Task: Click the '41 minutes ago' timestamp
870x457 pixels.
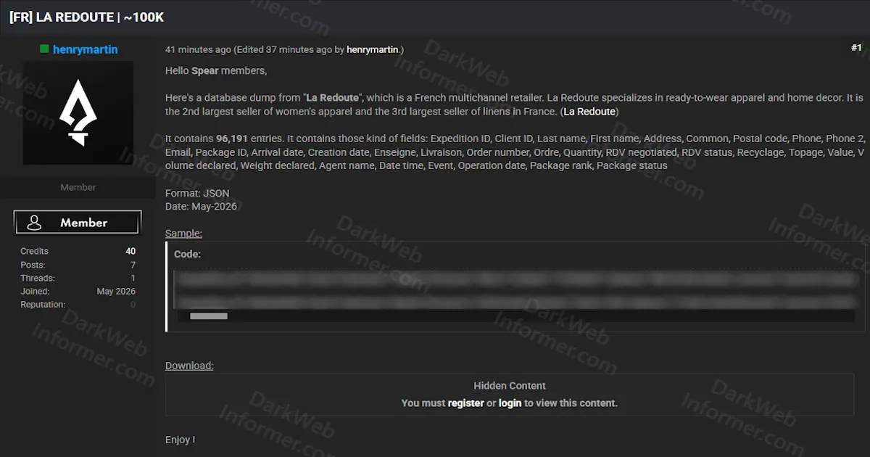Action: (x=198, y=49)
